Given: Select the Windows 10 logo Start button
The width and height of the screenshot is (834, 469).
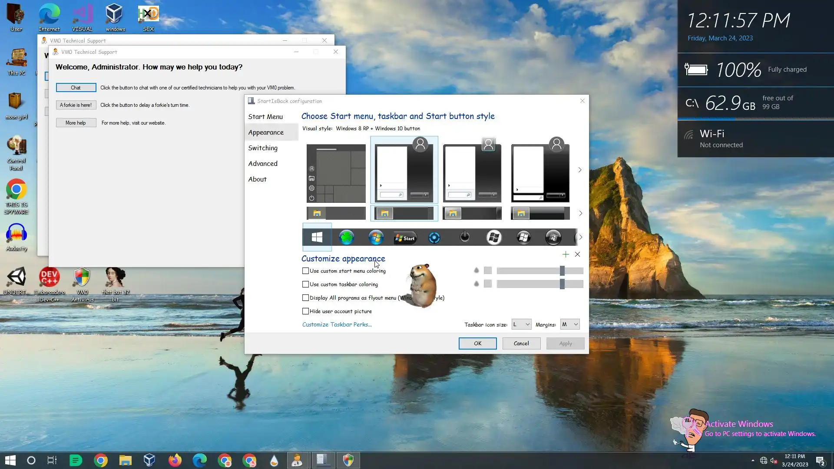Looking at the screenshot, I should coord(317,238).
